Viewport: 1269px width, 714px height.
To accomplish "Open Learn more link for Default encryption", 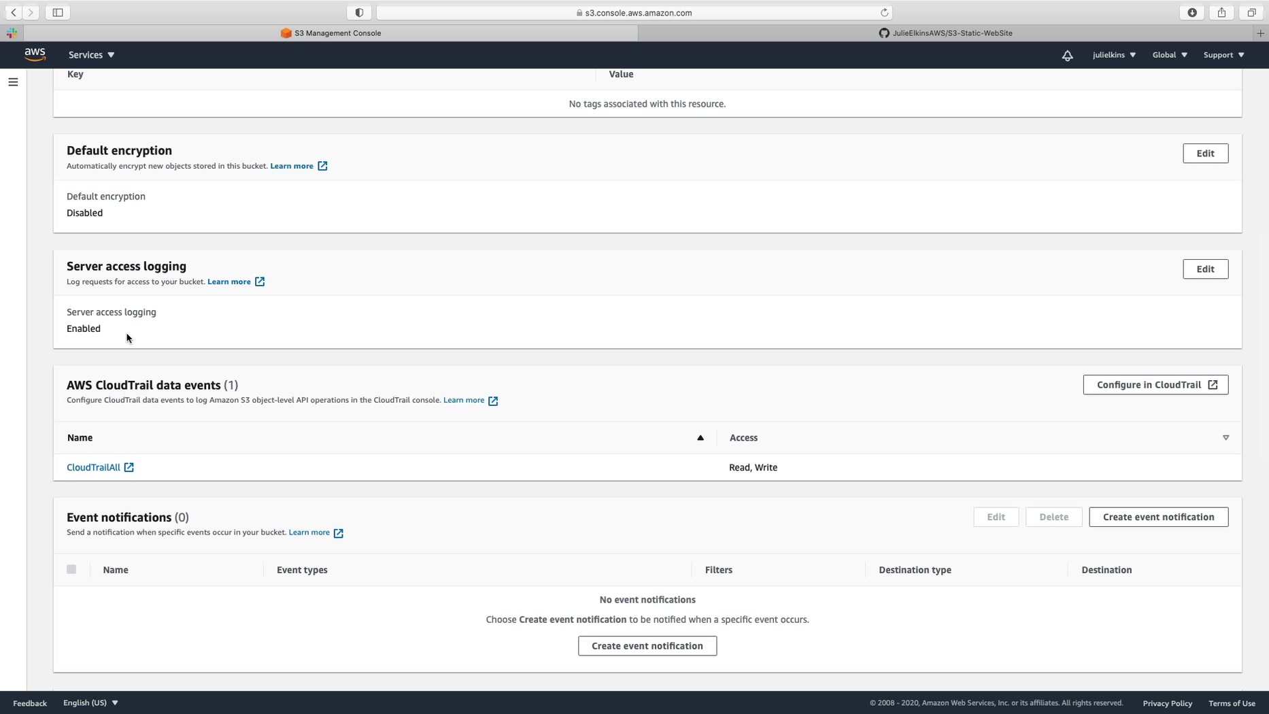I will point(292,166).
